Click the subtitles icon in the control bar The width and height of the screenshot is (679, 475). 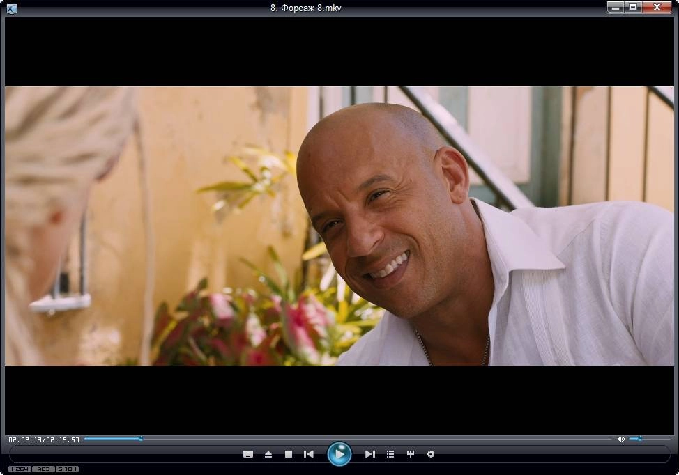pos(248,454)
